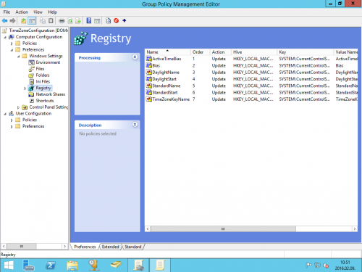Select the DaylightStart row name
The width and height of the screenshot is (362, 272).
point(164,79)
